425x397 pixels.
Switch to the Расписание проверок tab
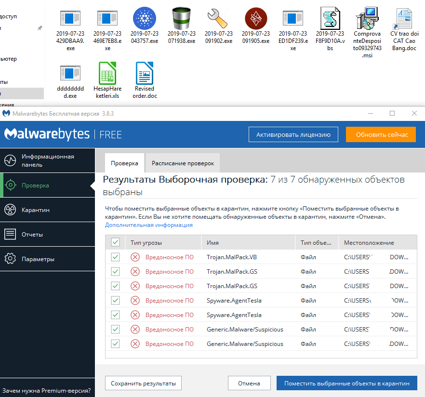(x=183, y=163)
